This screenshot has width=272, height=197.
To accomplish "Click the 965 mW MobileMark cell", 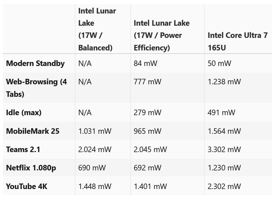I will [x=147, y=131].
